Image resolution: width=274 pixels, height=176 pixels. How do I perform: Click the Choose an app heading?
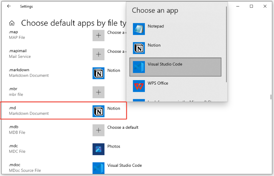155,11
